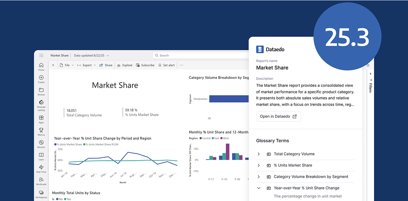
Task: Open the Filters pane label
Action: click(x=371, y=88)
